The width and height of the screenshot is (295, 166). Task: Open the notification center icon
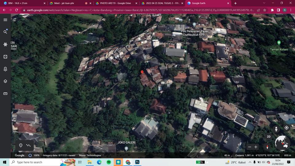pyautogui.click(x=289, y=162)
